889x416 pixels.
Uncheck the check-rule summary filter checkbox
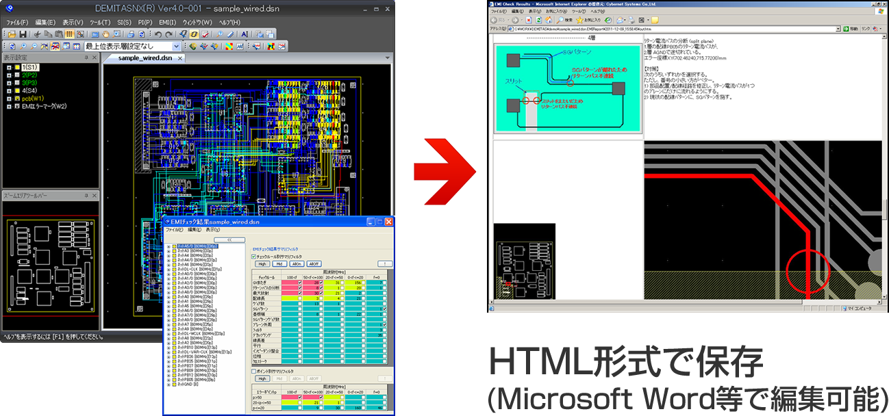255,257
